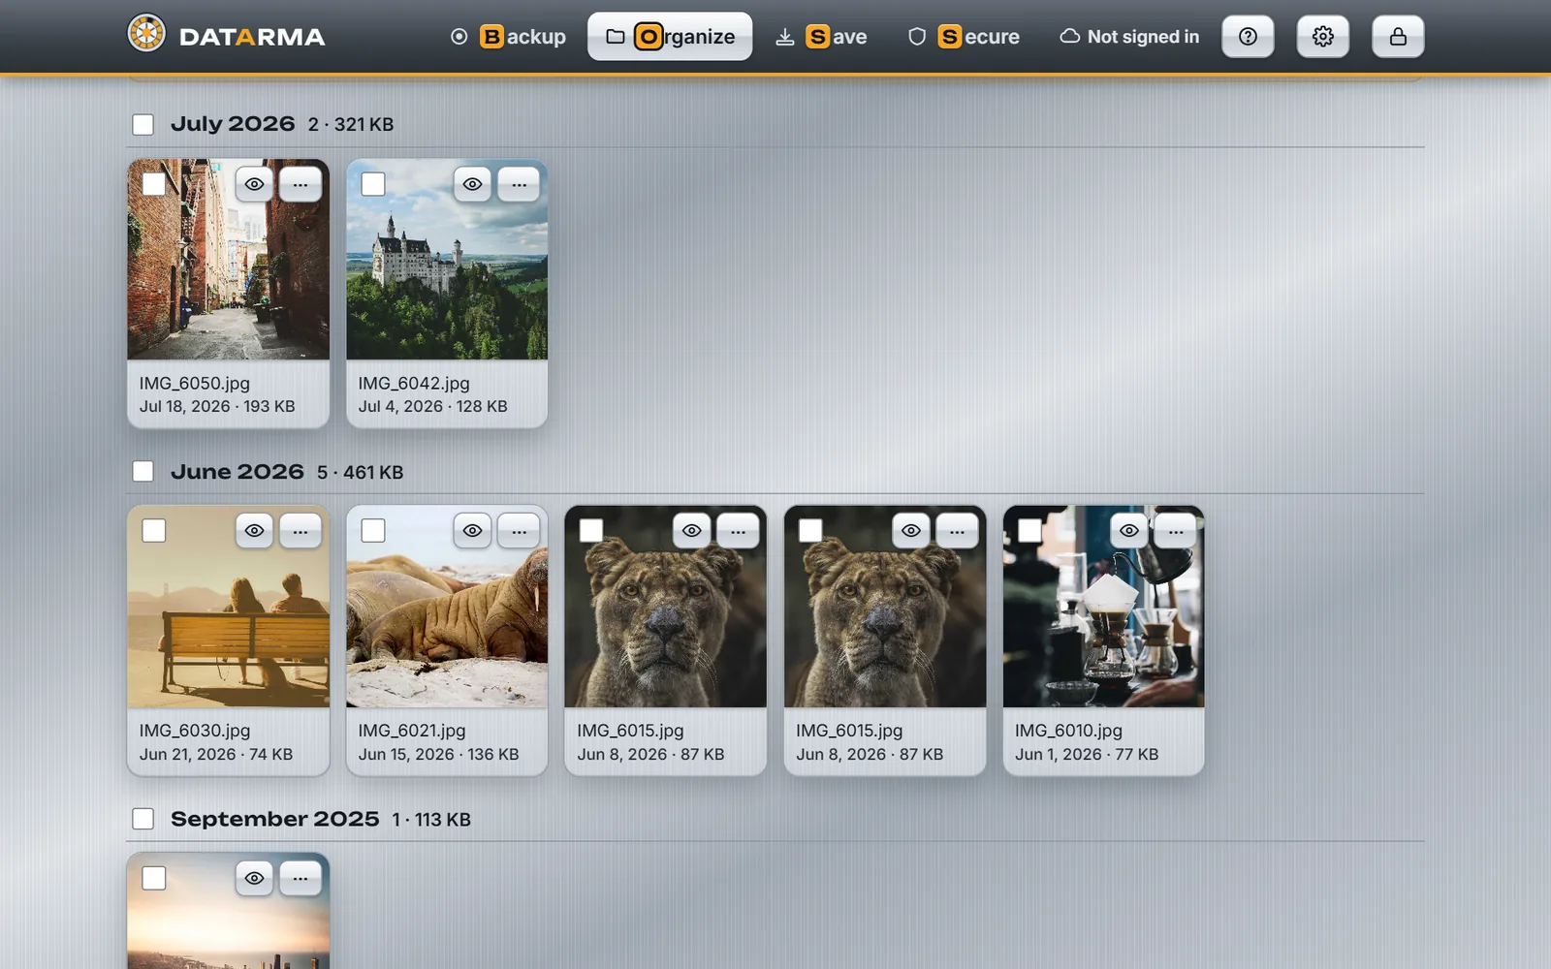The height and width of the screenshot is (969, 1551).
Task: Select IMG_6021.jpg with its checkbox
Action: point(373,531)
